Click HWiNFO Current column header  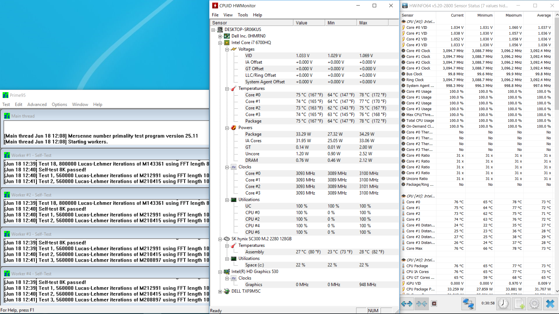point(450,15)
